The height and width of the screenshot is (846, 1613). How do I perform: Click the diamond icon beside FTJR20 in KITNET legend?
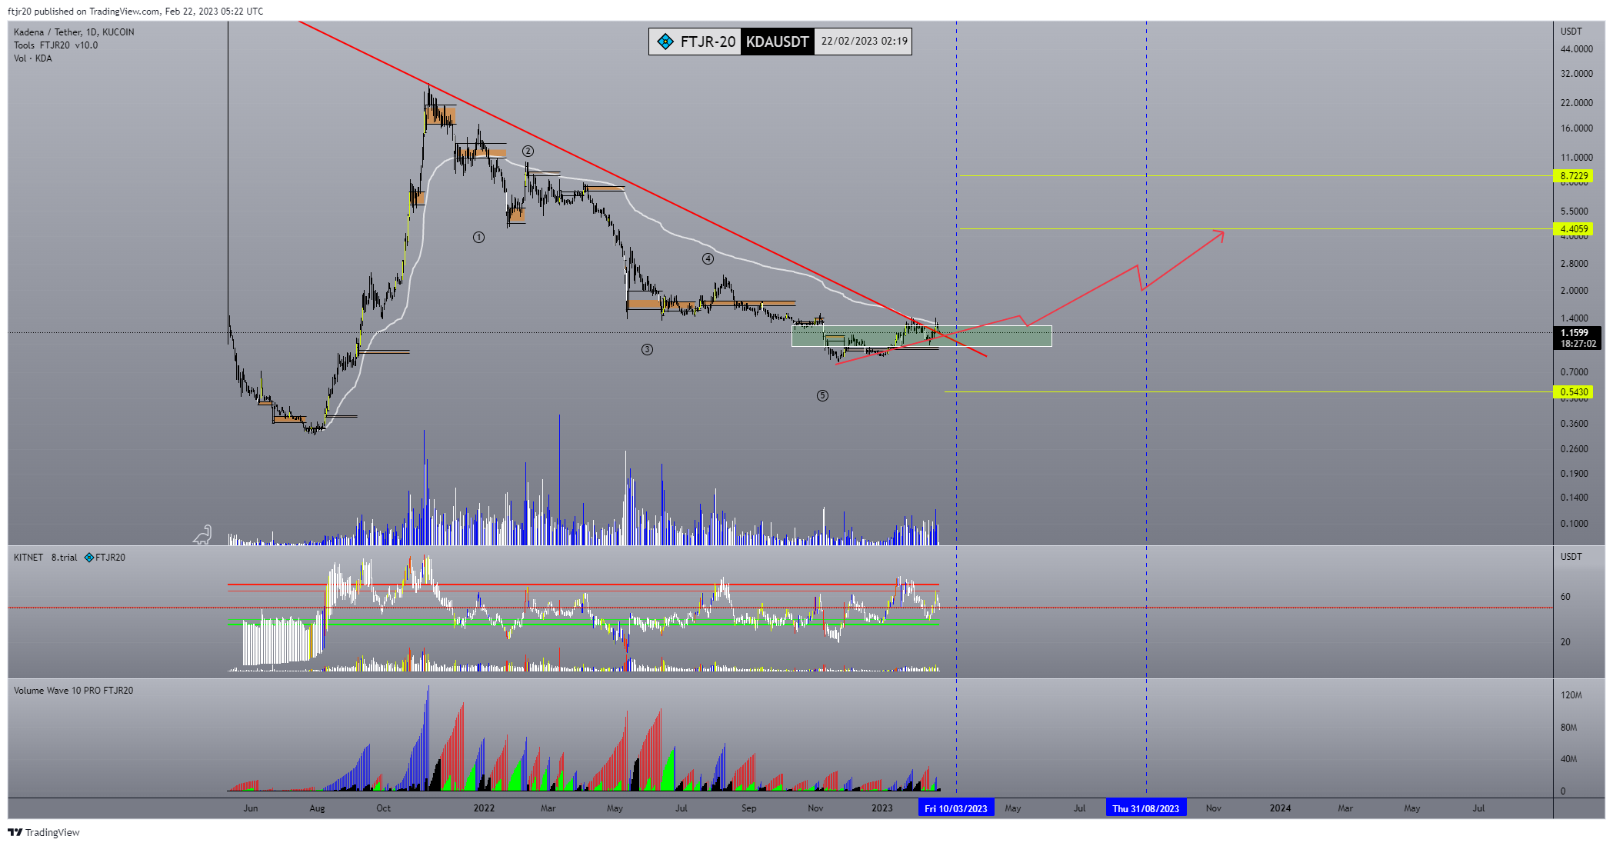tap(89, 558)
